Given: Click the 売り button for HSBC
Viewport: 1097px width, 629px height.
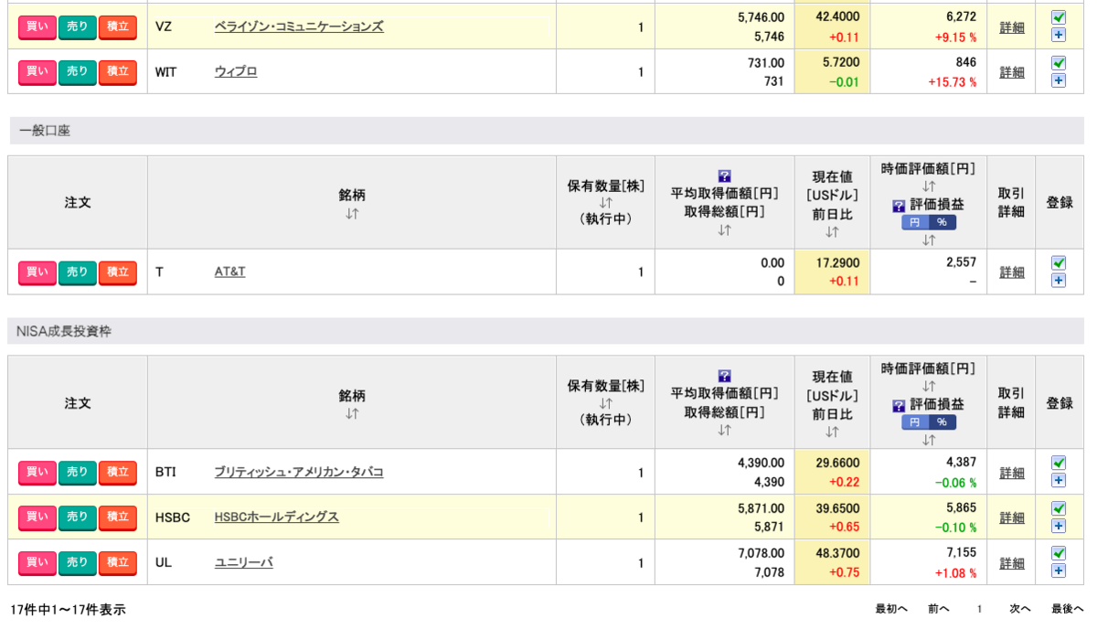Looking at the screenshot, I should tap(78, 517).
